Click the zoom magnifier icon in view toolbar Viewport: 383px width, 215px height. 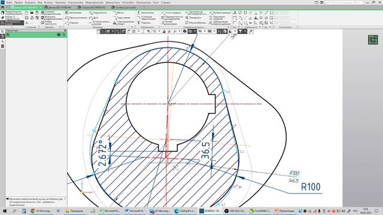click(154, 31)
